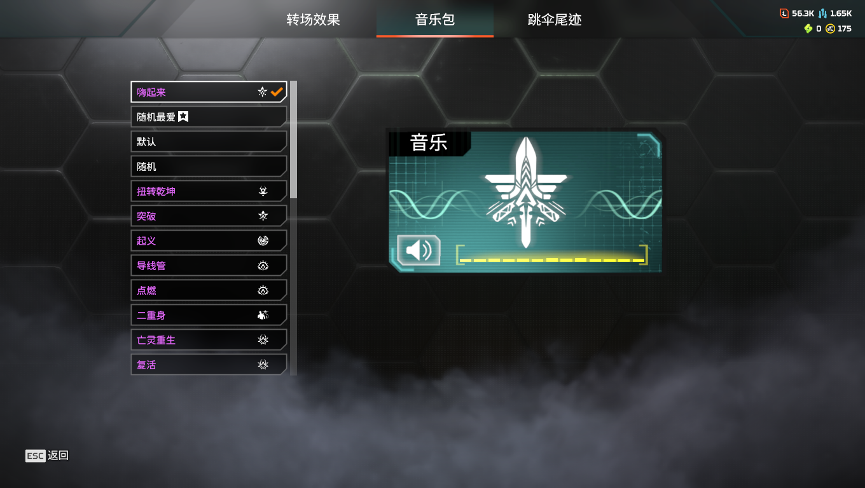Click the legend icon on 导线管
Screen dimensions: 865x488
(x=263, y=266)
